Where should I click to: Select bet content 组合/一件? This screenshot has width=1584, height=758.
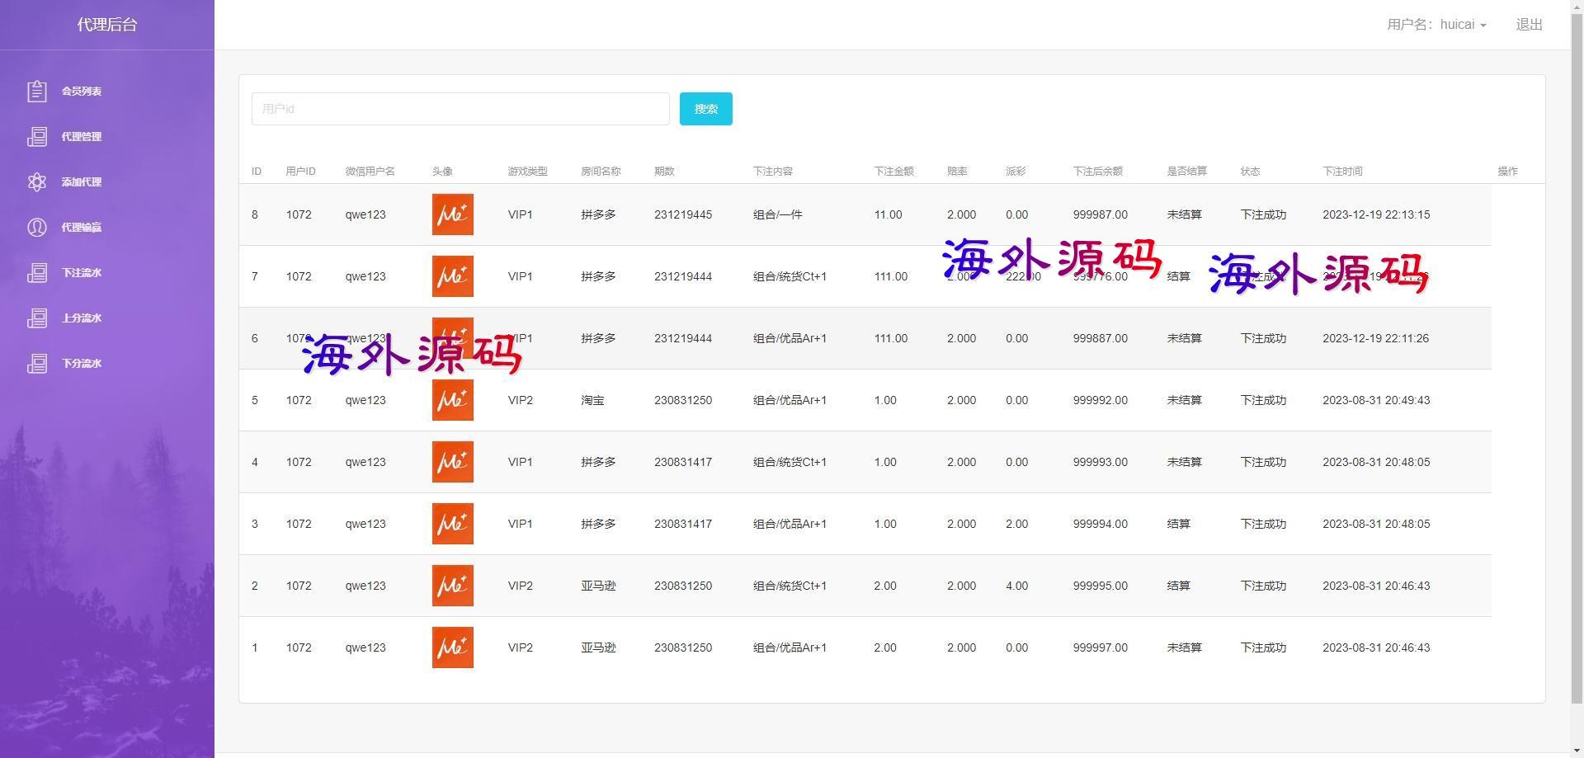tap(777, 214)
